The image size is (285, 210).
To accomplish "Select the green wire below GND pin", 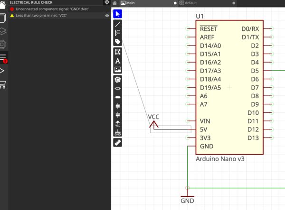I will pos(188,167).
